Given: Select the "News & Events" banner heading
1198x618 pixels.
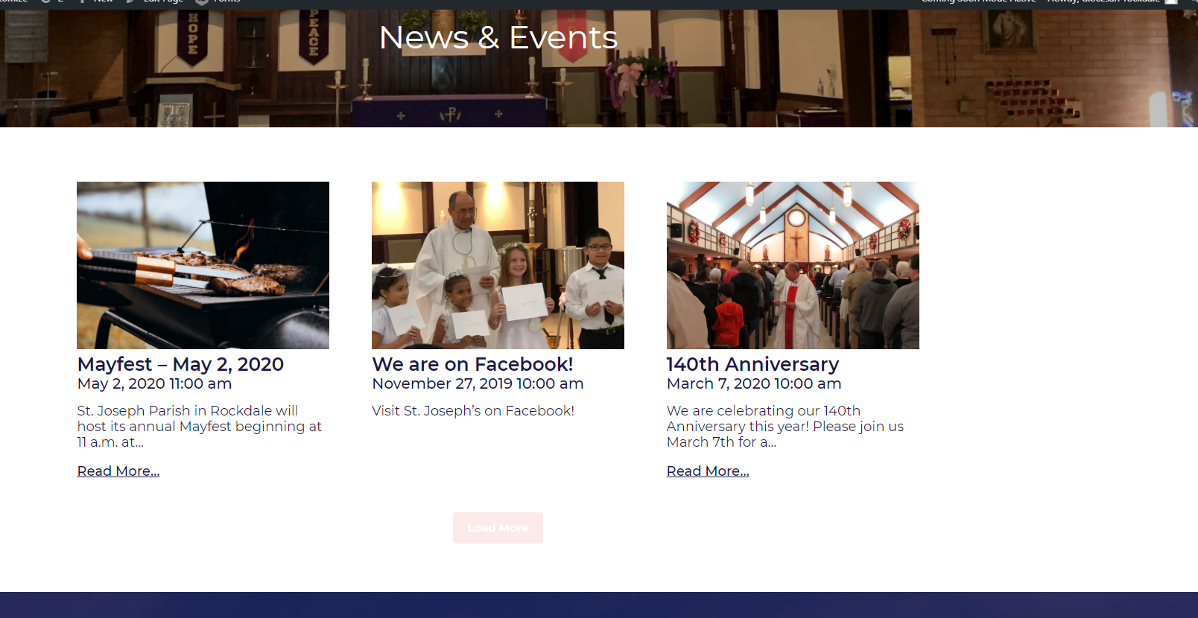Looking at the screenshot, I should coord(498,37).
